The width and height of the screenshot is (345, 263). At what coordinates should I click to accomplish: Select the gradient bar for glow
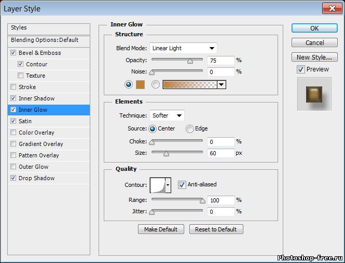tap(190, 84)
